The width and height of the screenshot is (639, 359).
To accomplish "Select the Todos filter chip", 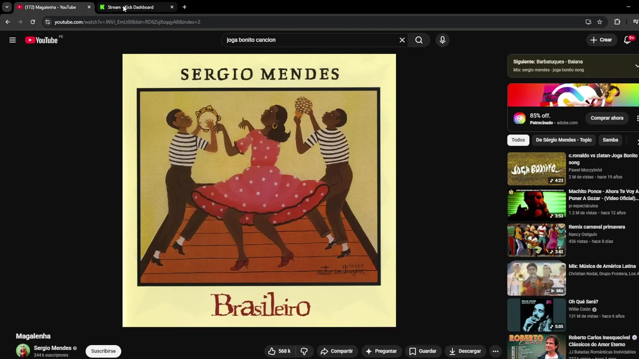I will (518, 140).
